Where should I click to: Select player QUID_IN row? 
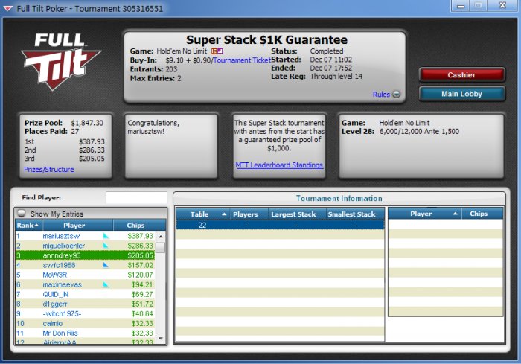pyautogui.click(x=85, y=294)
